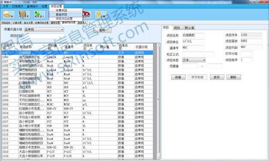Click the 校正公式 input field
This screenshot has width=269, height=161.
(198, 54)
